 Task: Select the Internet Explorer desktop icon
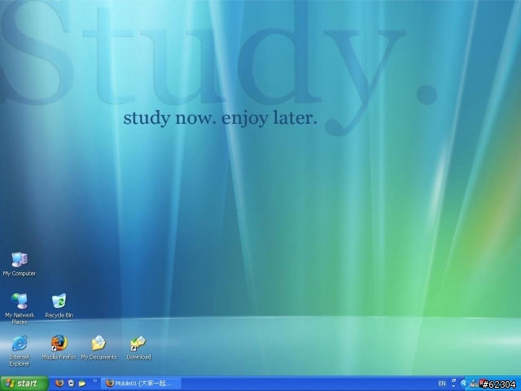[20, 351]
